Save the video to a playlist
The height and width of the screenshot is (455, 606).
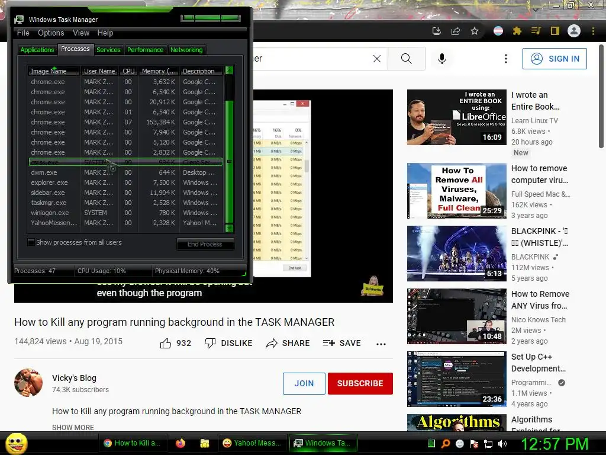click(341, 343)
